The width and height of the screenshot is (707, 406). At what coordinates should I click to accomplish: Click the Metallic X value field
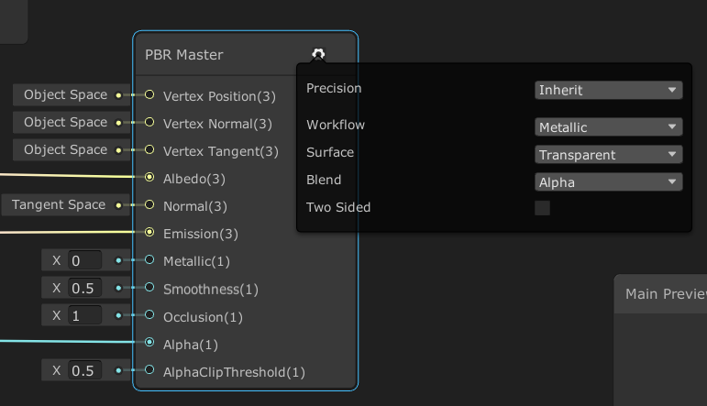click(x=85, y=261)
